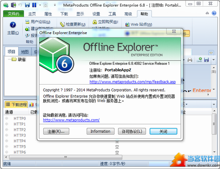This screenshot has height=169, width=220.
Task: Click 立即购买(B)! buy now
Action: pyautogui.click(x=106, y=22)
